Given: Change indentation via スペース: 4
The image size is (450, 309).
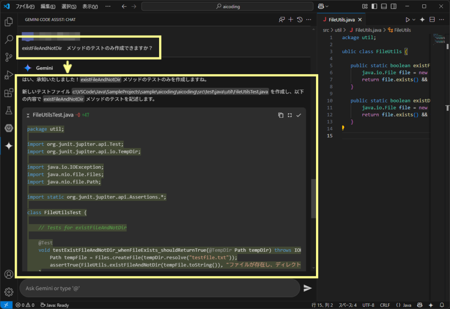Looking at the screenshot, I should tap(348, 305).
